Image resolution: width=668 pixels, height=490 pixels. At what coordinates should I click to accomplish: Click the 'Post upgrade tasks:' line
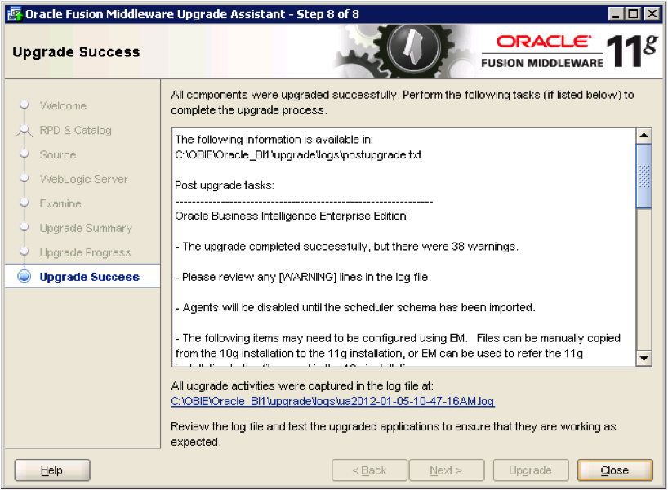click(225, 185)
